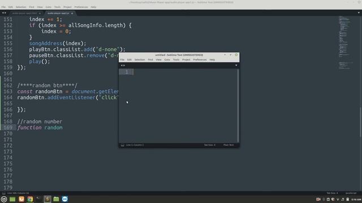
Task: Launch Google Chrome from the taskbar
Action: 30,199
